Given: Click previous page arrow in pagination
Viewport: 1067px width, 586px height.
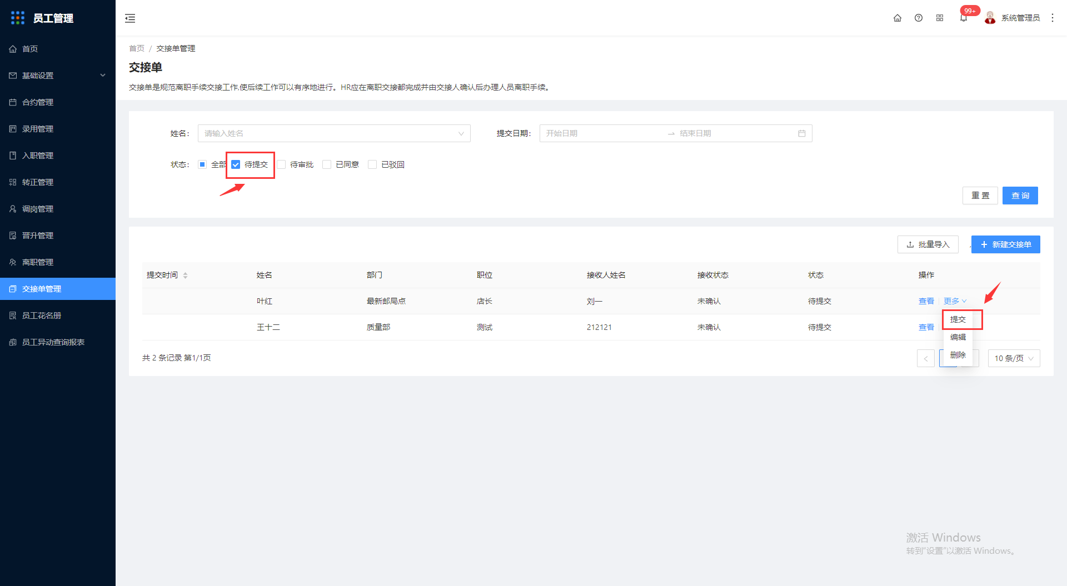Looking at the screenshot, I should [926, 358].
